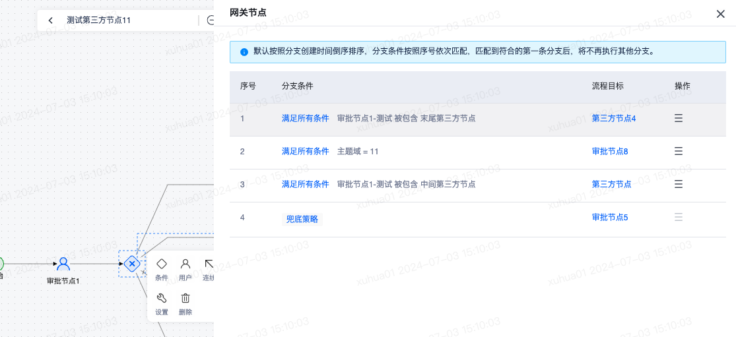Click the drag handle for row 审批节点8
Image resolution: width=736 pixels, height=337 pixels.
[679, 152]
